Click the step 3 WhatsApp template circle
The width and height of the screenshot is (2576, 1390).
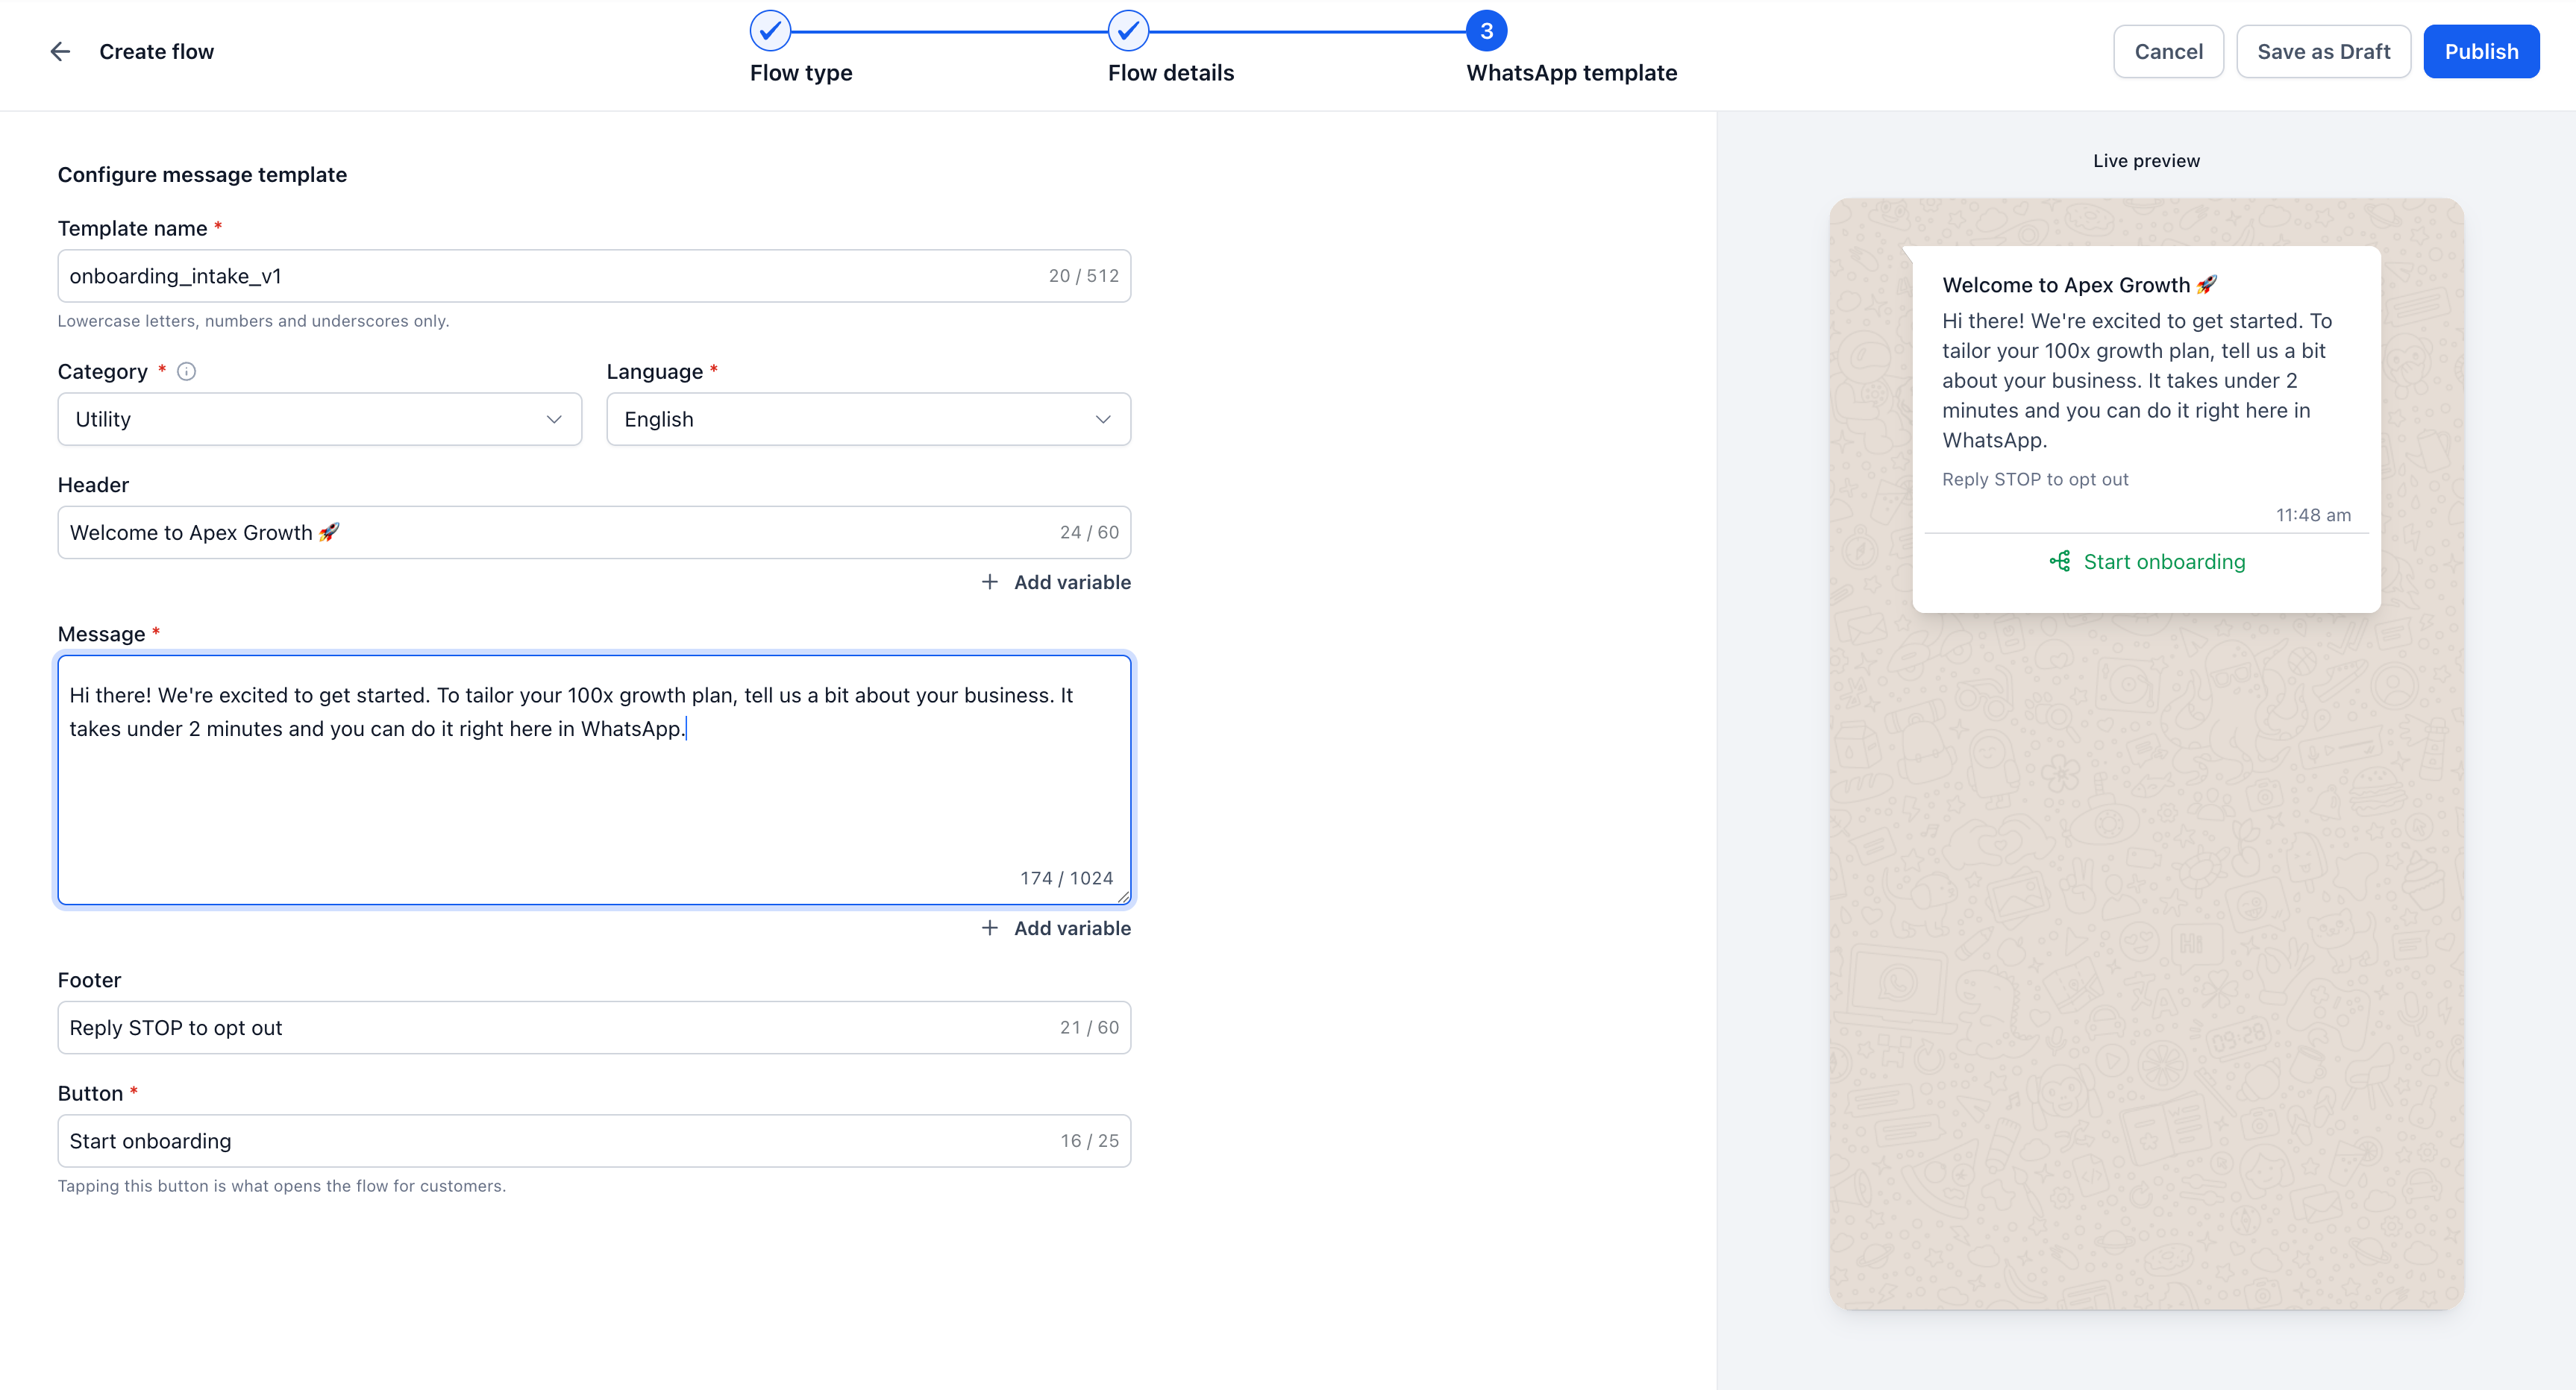[1486, 31]
